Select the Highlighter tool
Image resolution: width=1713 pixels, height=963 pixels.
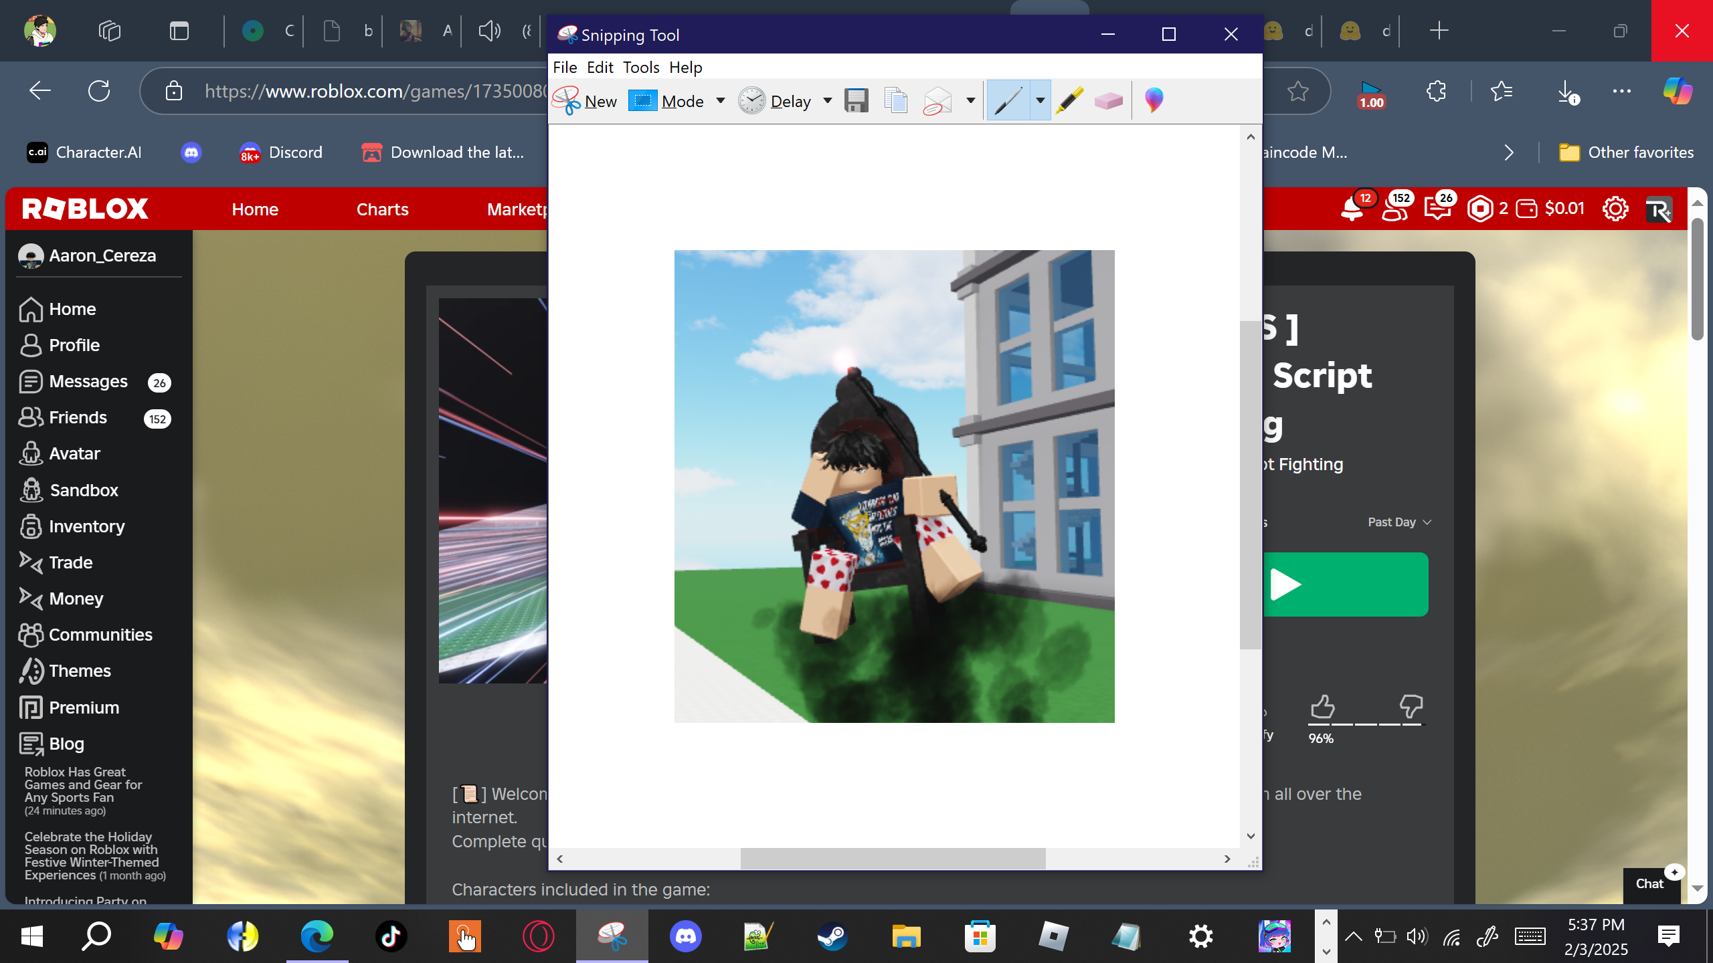point(1070,101)
